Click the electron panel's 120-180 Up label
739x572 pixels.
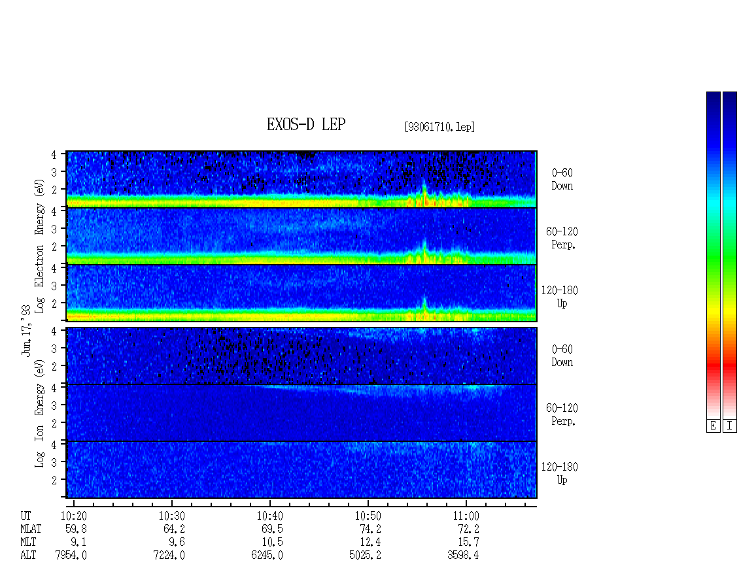560,297
